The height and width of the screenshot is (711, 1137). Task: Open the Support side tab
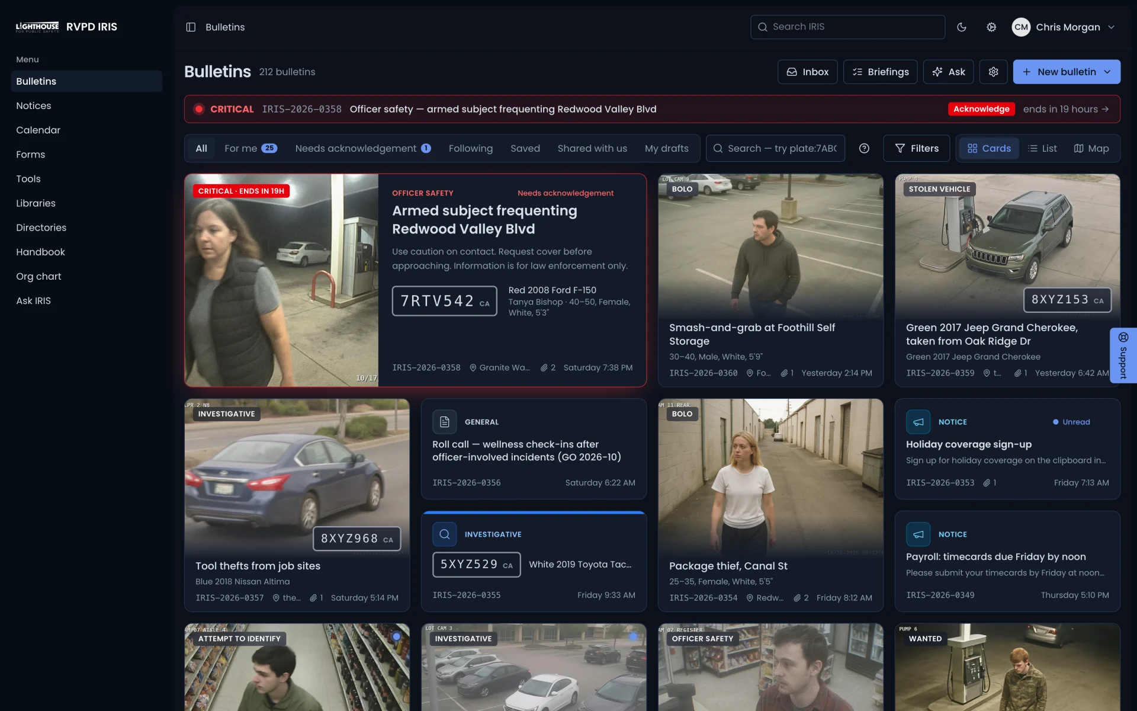(x=1123, y=355)
